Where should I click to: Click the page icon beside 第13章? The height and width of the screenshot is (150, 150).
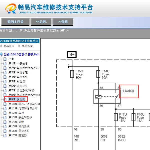[5, 118]
